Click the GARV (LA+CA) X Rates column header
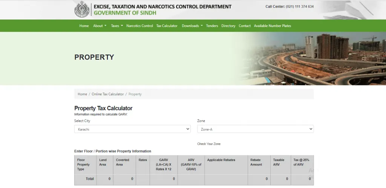This screenshot has height=188, width=386. click(x=164, y=165)
